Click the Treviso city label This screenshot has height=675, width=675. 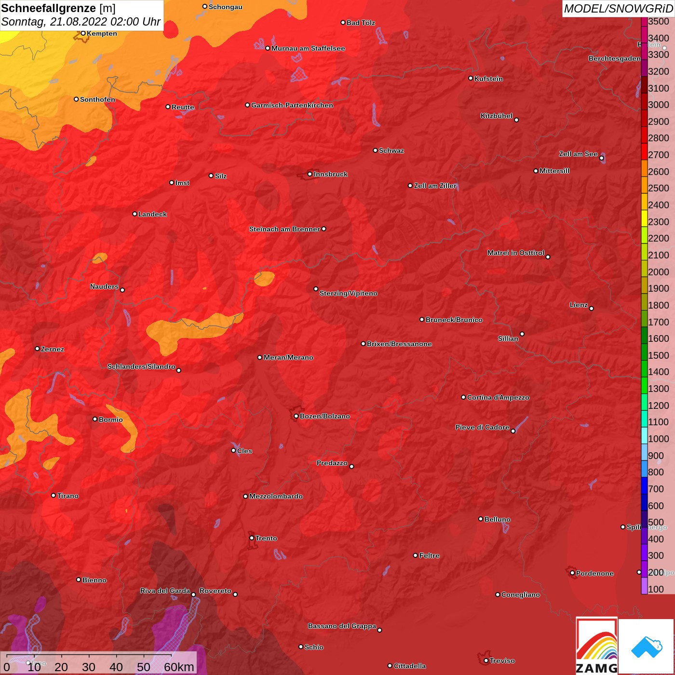(502, 661)
